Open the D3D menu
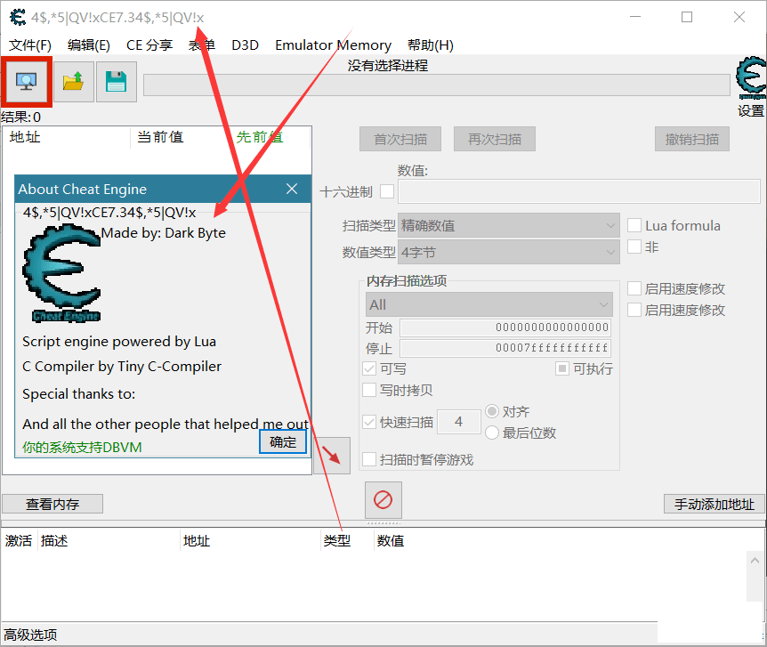Viewport: 767px width, 647px height. 245,45
